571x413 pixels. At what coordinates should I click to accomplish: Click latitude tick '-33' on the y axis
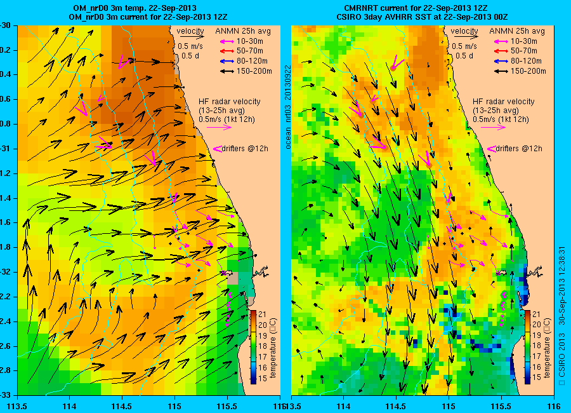coord(4,395)
